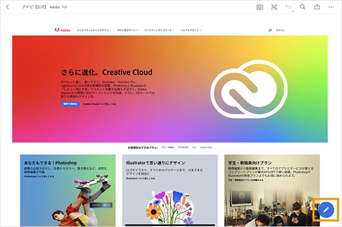The image size is (342, 227).
Task: Select the 写真愛好家 plan link
Action: point(183,147)
